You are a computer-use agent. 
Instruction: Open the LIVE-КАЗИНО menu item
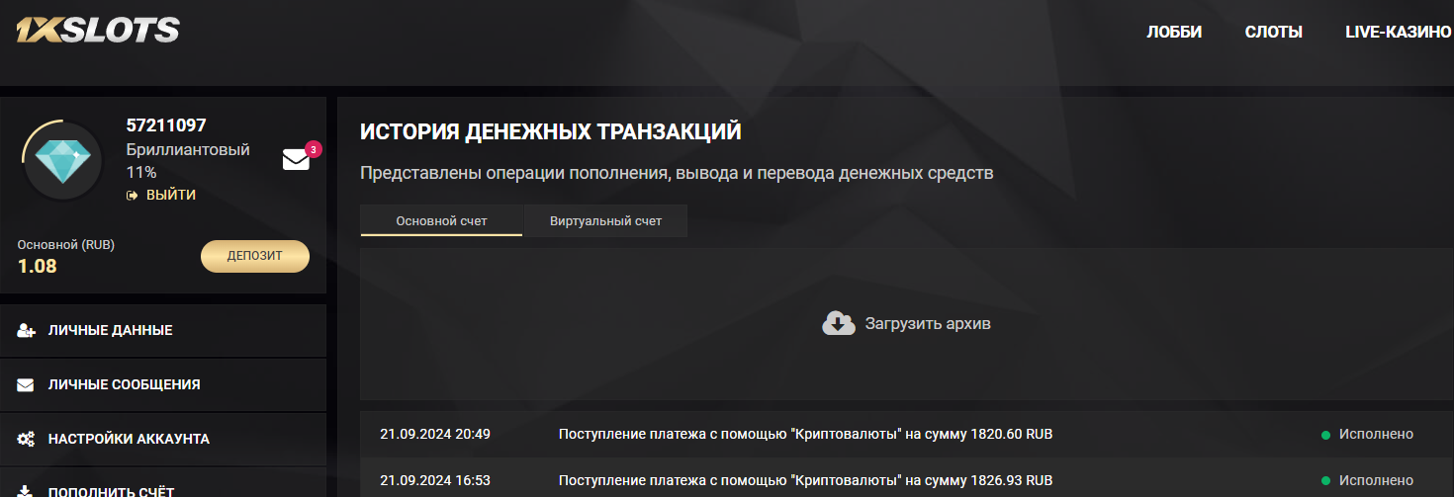pyautogui.click(x=1399, y=32)
